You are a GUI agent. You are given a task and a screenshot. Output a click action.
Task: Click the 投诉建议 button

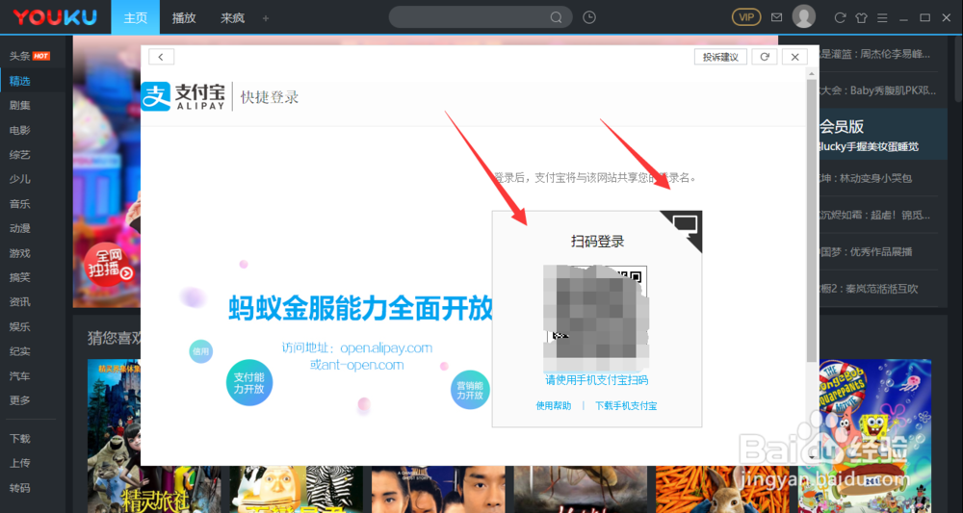pos(720,57)
